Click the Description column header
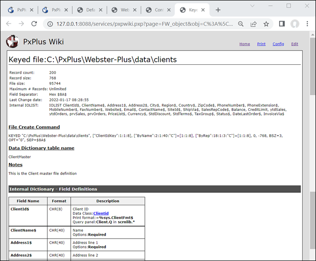Viewport: 316px width, 261px height. 108,201
